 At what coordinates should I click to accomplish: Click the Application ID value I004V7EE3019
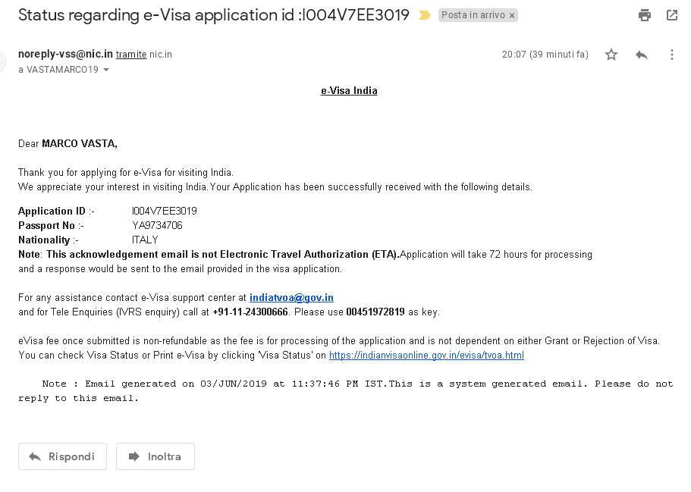coord(164,212)
